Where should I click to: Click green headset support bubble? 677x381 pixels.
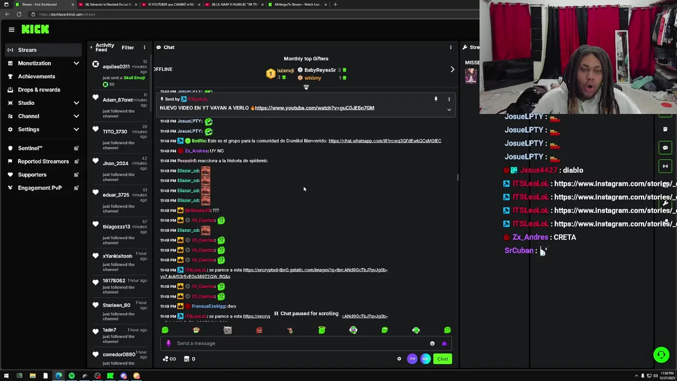661,355
